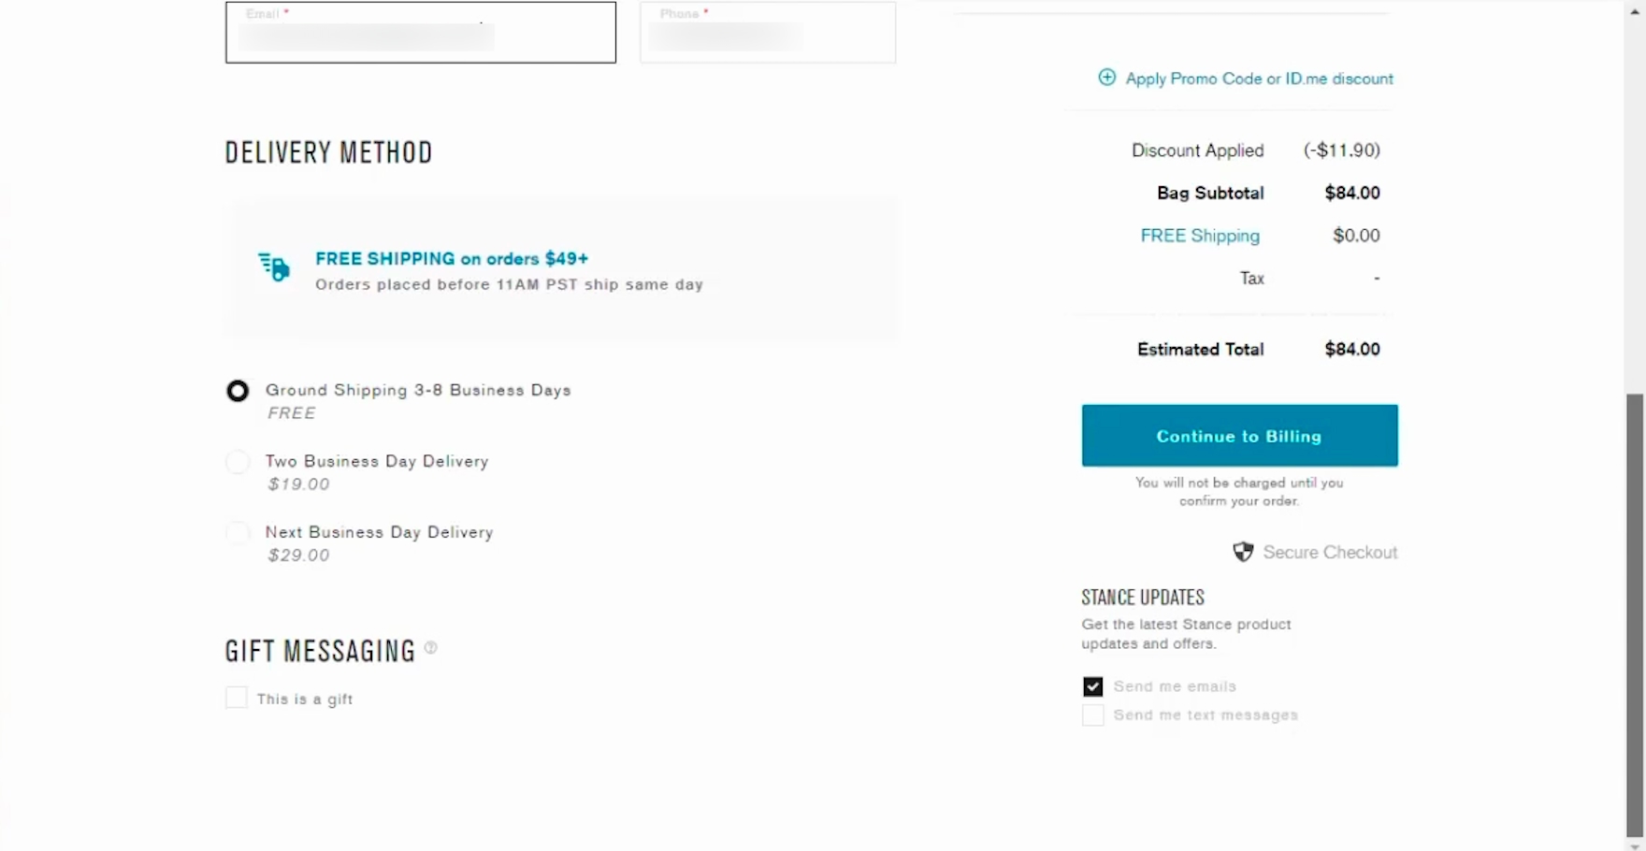The height and width of the screenshot is (851, 1646).
Task: Click FREE Shipping link in order summary
Action: click(x=1199, y=236)
